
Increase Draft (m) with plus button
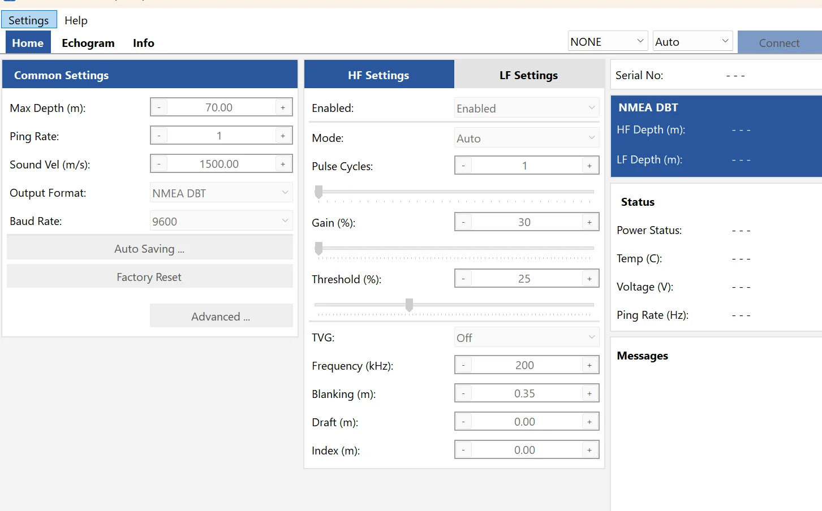[x=589, y=422]
